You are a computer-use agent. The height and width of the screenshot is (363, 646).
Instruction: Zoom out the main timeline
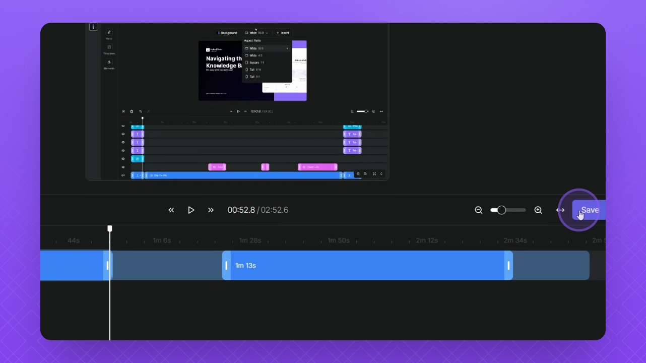tap(479, 210)
